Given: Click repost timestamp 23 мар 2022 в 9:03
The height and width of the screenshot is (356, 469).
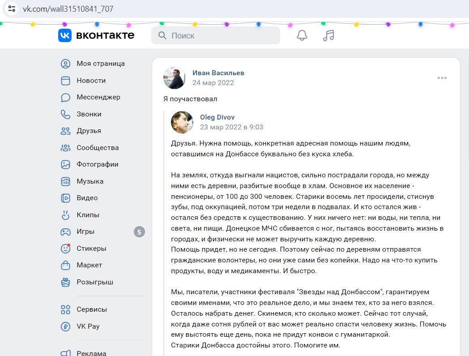Looking at the screenshot, I should (x=231, y=127).
